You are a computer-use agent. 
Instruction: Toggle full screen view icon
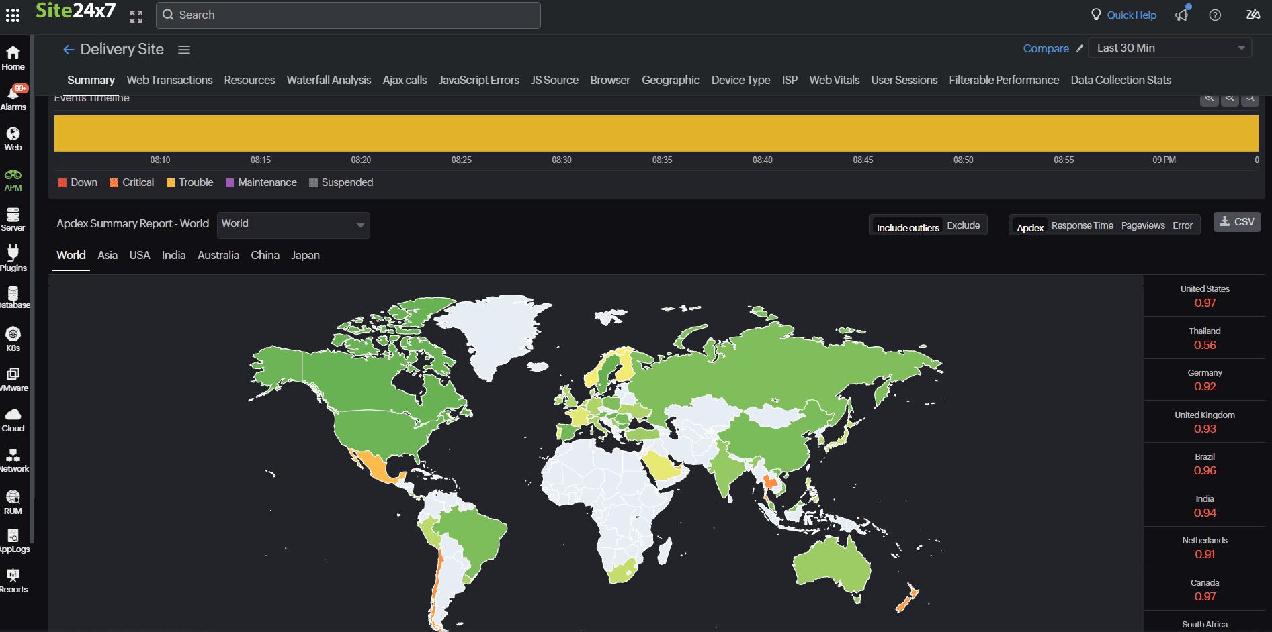point(136,17)
